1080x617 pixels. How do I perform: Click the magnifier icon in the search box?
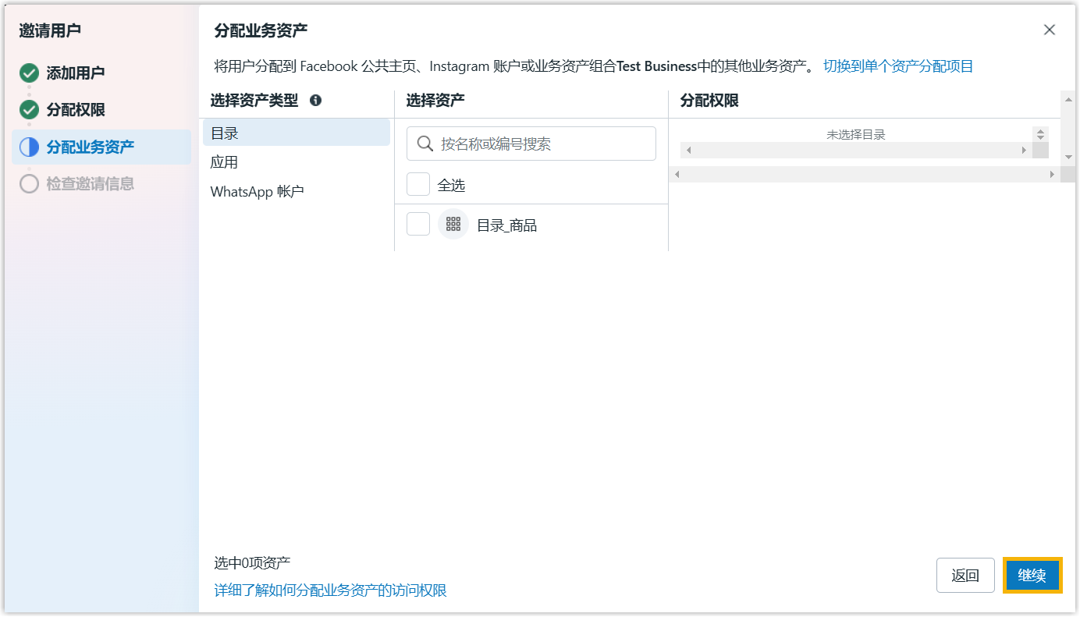425,144
